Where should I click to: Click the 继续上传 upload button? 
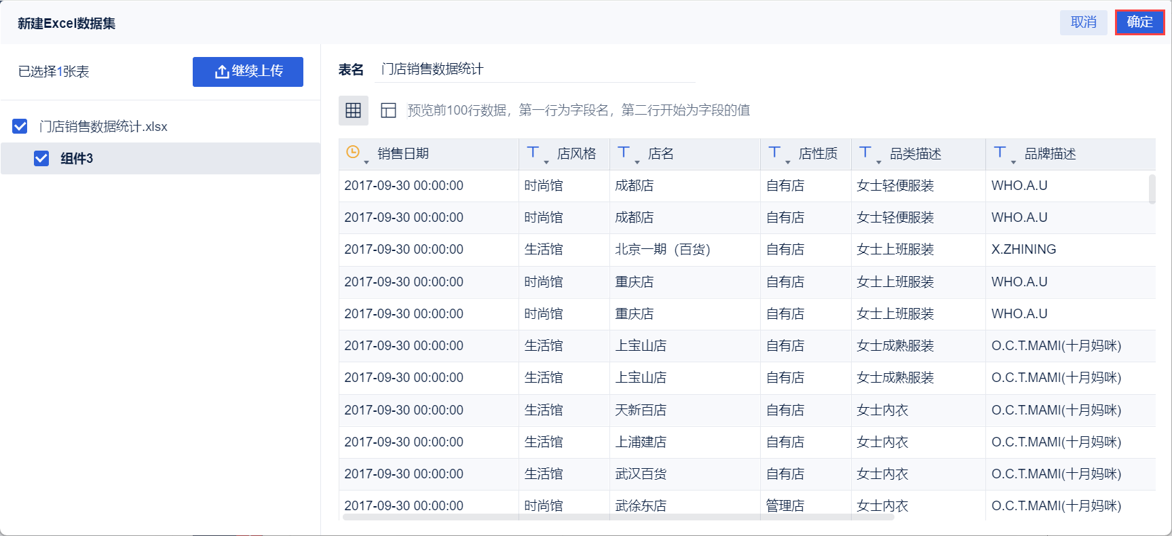(248, 71)
